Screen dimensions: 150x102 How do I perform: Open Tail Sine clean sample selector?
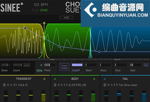tap(128, 85)
